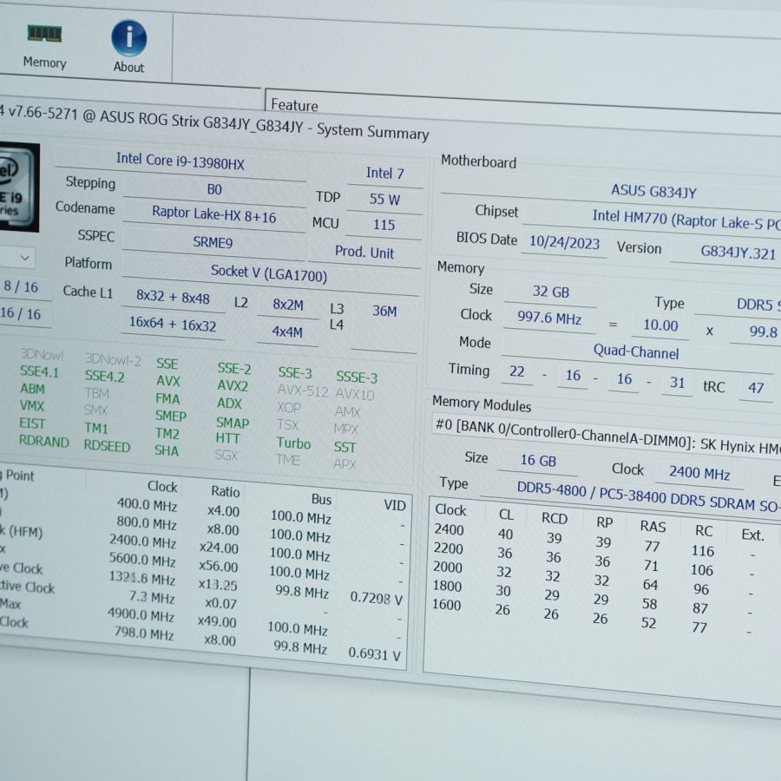781x781 pixels.
Task: Click the greyed-out AVX-512 flag
Action: point(303,391)
